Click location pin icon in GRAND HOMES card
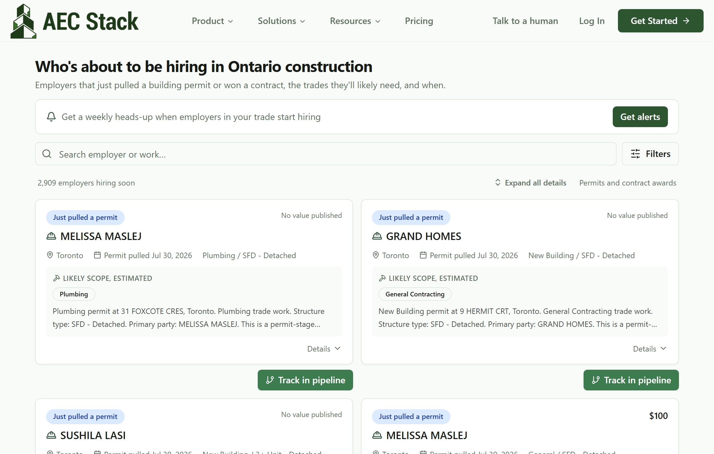 coord(376,255)
